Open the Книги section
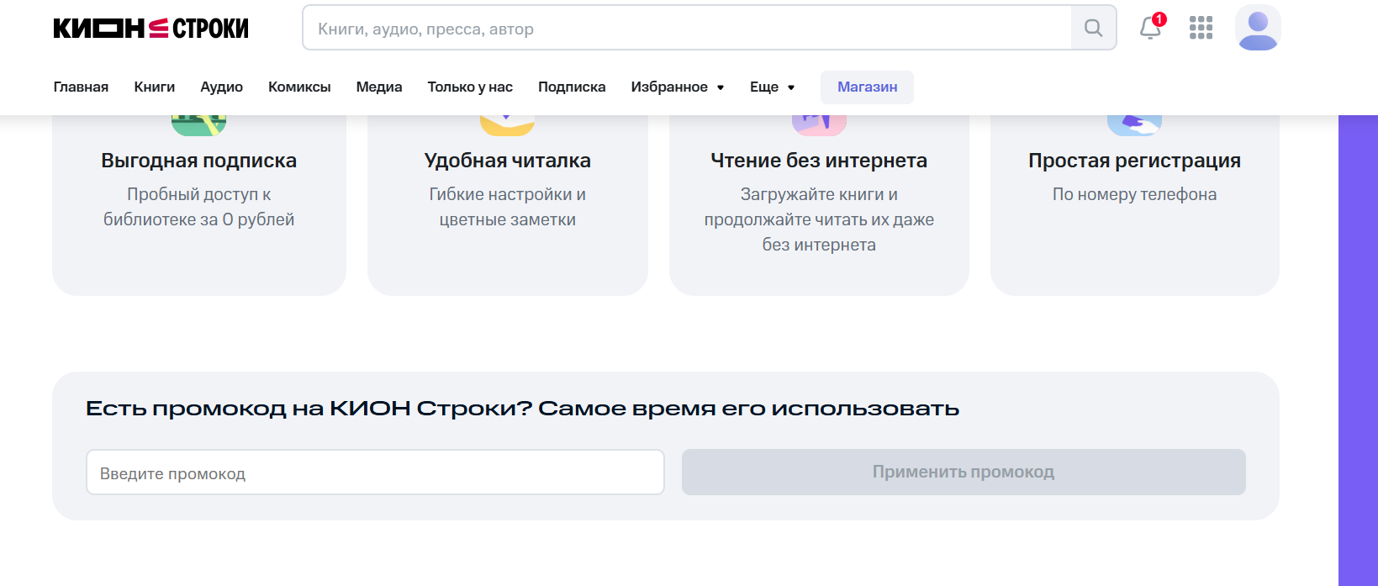Screen dimensions: 1378x586 point(155,87)
